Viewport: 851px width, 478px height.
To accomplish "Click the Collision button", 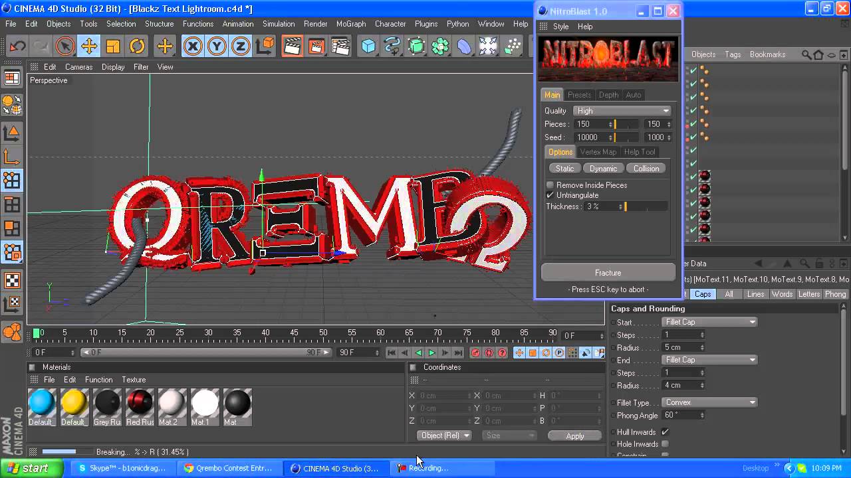I will coord(646,169).
